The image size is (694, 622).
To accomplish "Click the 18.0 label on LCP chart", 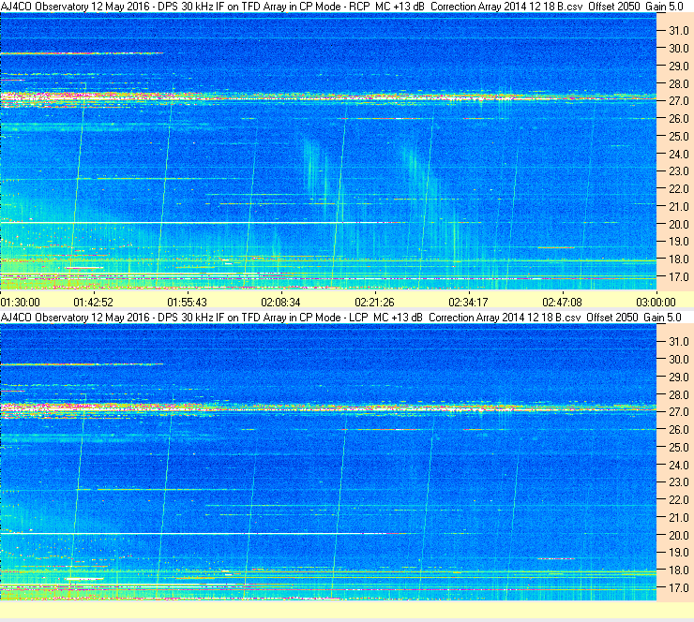I will click(x=679, y=570).
